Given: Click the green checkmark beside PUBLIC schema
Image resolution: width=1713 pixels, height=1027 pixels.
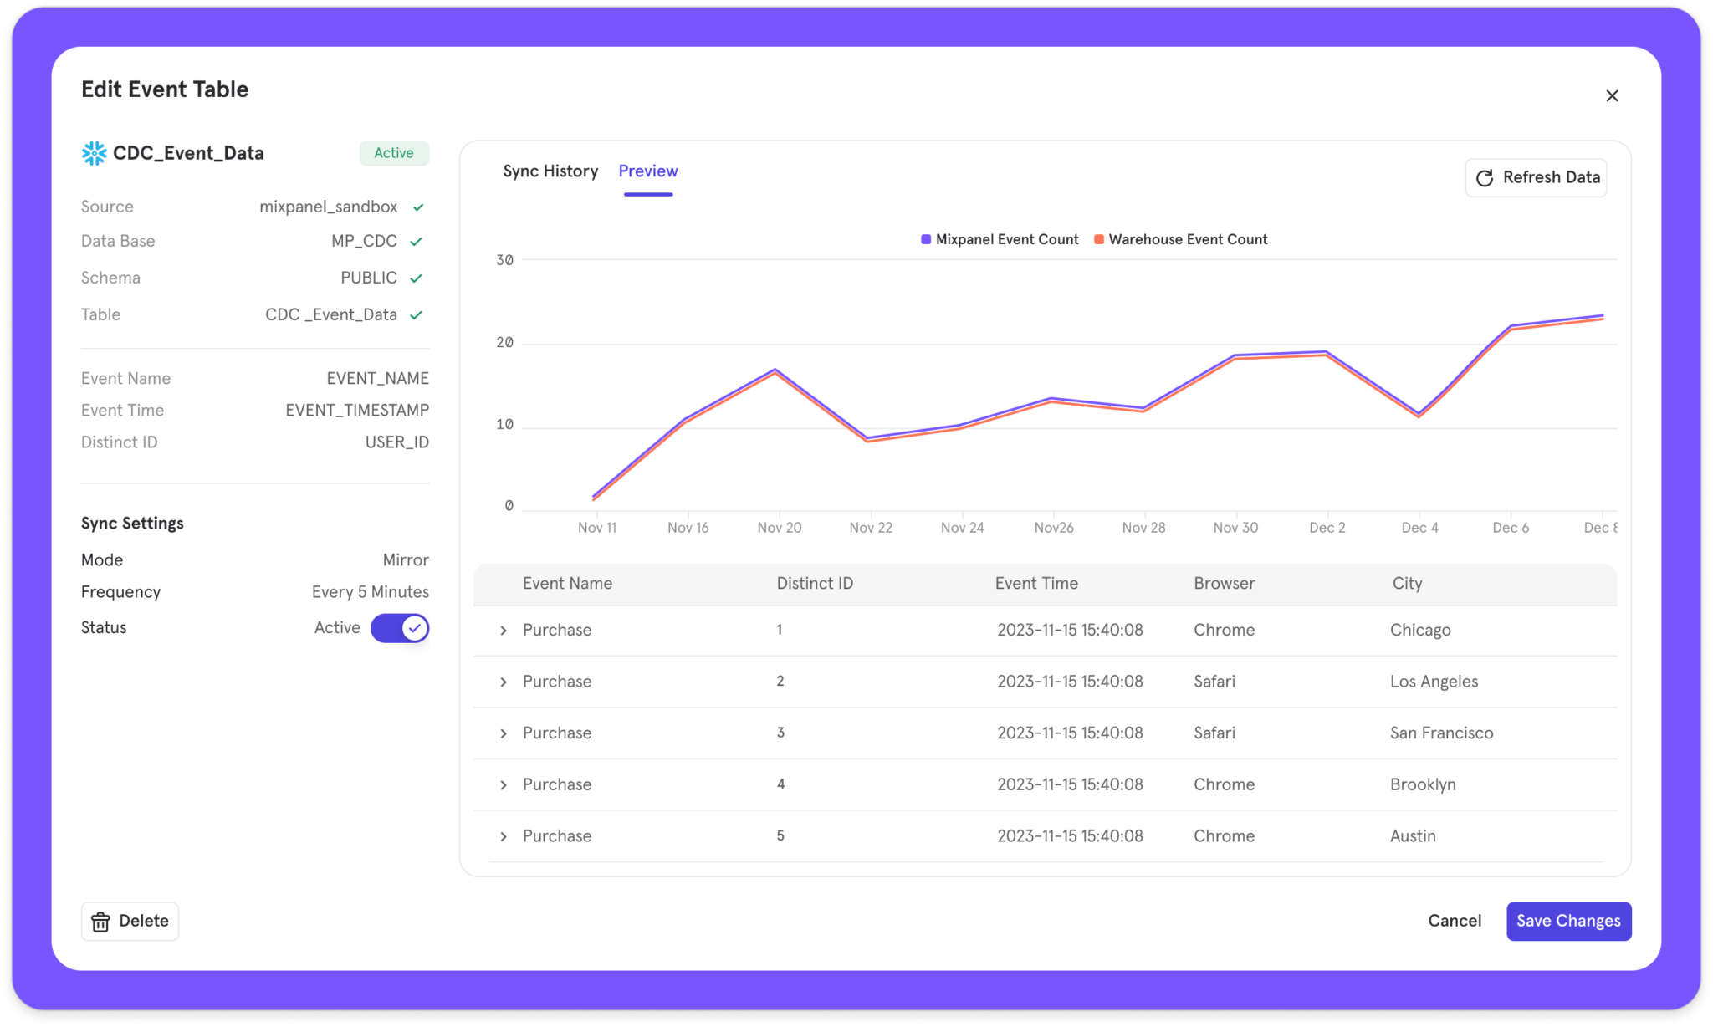Looking at the screenshot, I should click(x=416, y=278).
